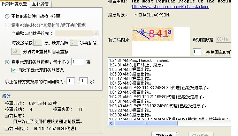Click the 停止投票 button
Image resolution: width=238 pixels, height=136 pixels.
click(x=201, y=134)
